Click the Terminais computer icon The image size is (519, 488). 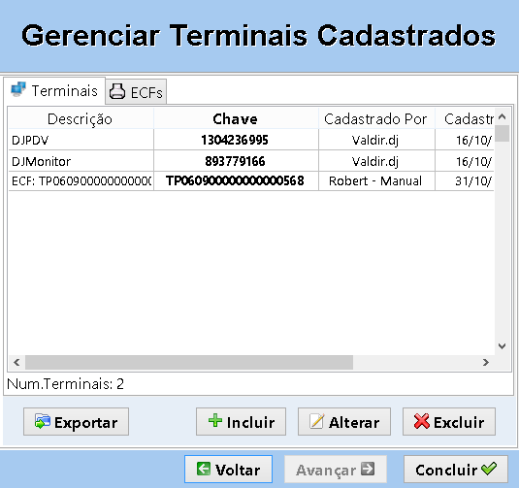pyautogui.click(x=18, y=89)
